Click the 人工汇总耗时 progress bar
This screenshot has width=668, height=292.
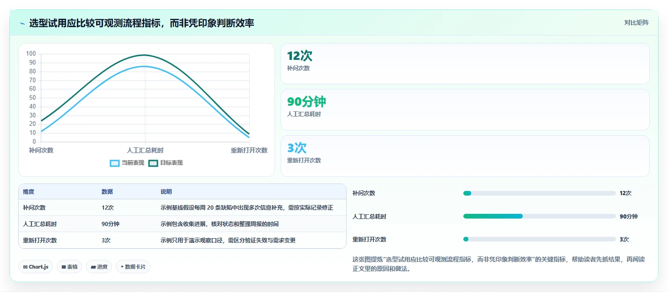pos(539,216)
